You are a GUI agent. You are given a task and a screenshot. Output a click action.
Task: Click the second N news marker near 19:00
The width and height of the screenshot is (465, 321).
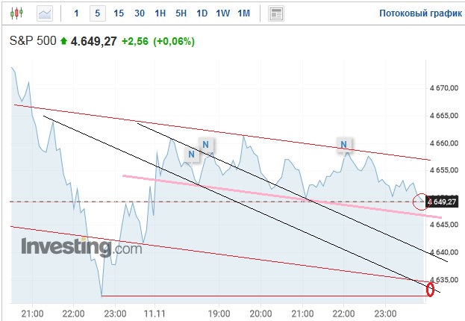click(206, 143)
